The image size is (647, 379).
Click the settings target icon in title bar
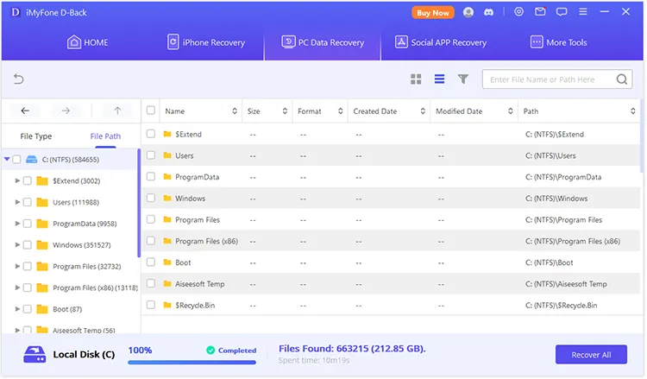pyautogui.click(x=518, y=12)
